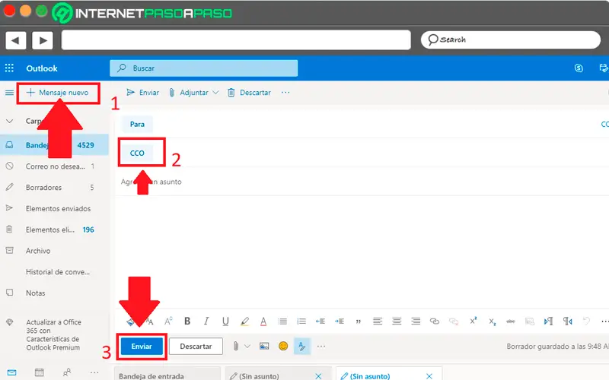Open Bandeja de entrada folder

pos(54,145)
